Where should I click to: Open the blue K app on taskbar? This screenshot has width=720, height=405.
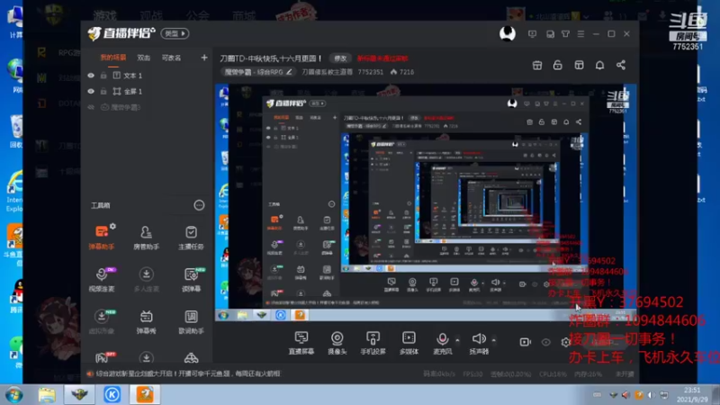pyautogui.click(x=112, y=395)
